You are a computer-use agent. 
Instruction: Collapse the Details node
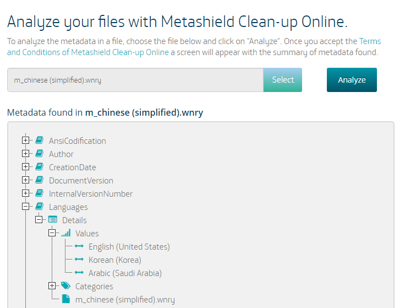(x=39, y=220)
